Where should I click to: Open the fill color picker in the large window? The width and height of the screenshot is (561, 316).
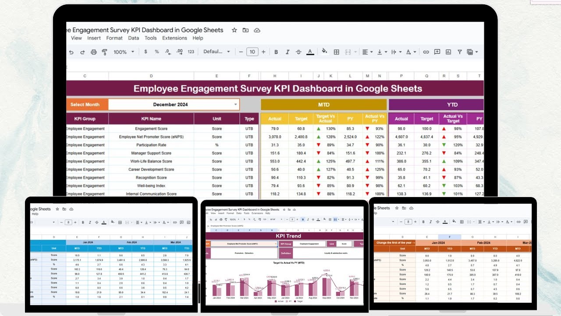(324, 51)
